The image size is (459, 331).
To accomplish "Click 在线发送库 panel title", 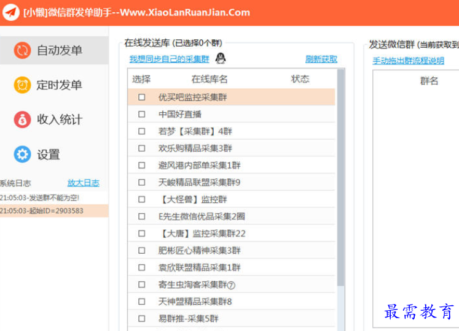I will [173, 43].
